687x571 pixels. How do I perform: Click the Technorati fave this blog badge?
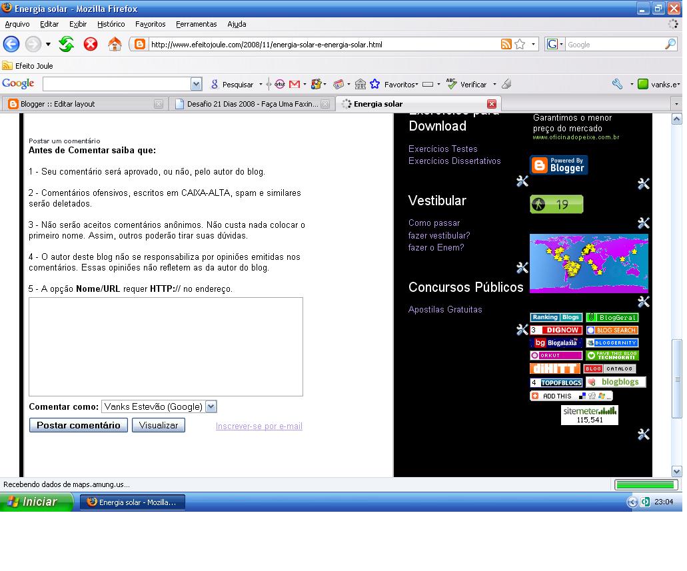click(612, 355)
